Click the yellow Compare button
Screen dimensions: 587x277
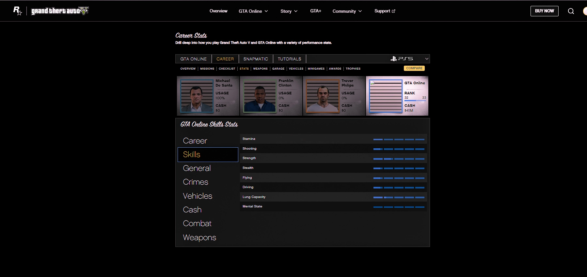coord(414,68)
